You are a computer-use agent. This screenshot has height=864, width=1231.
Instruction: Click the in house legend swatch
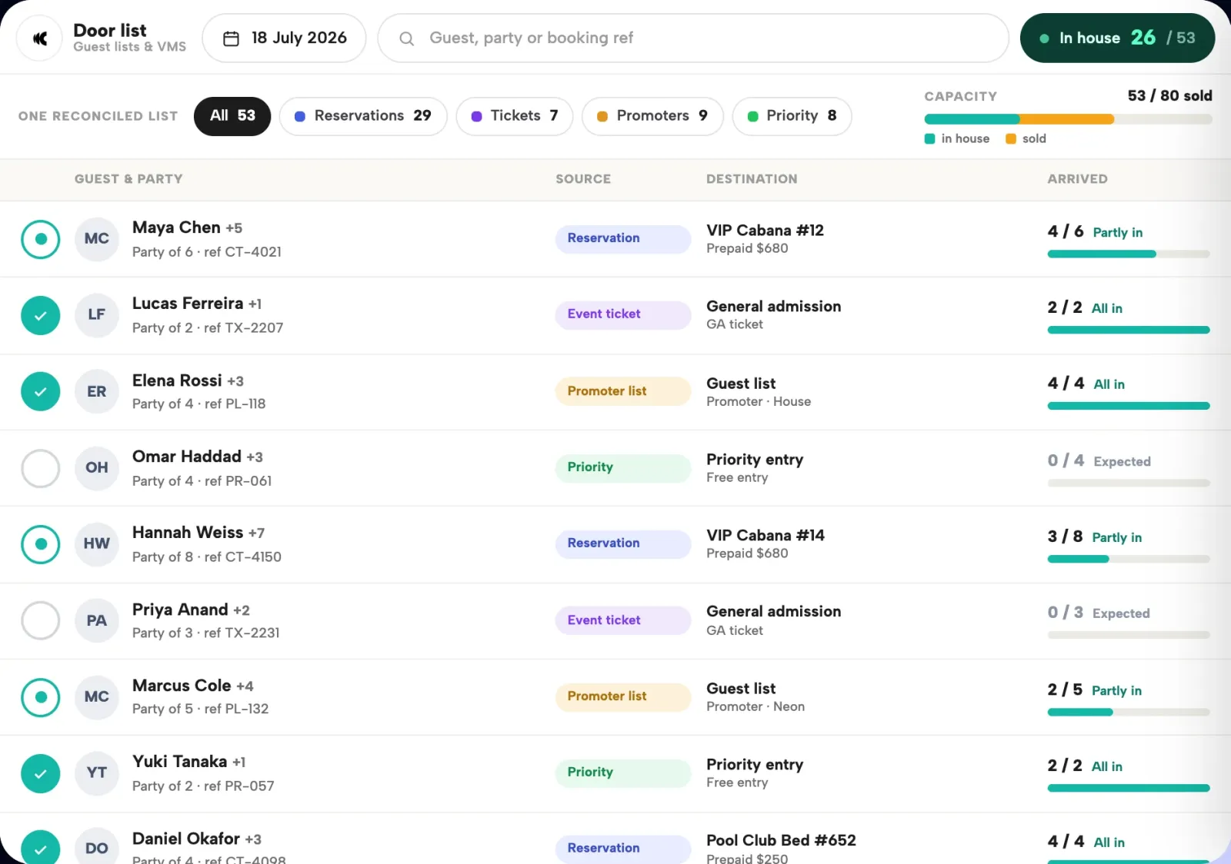[x=929, y=139]
